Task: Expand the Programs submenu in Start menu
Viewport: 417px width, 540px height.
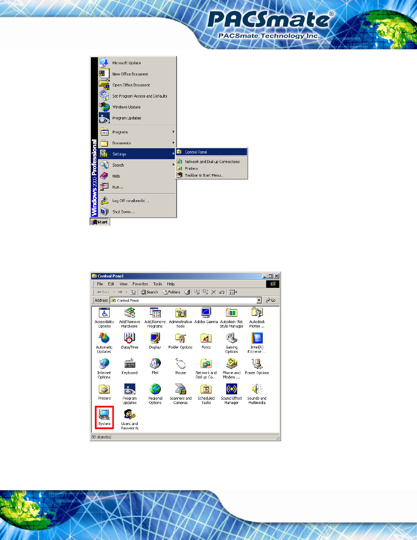Action: [x=137, y=132]
